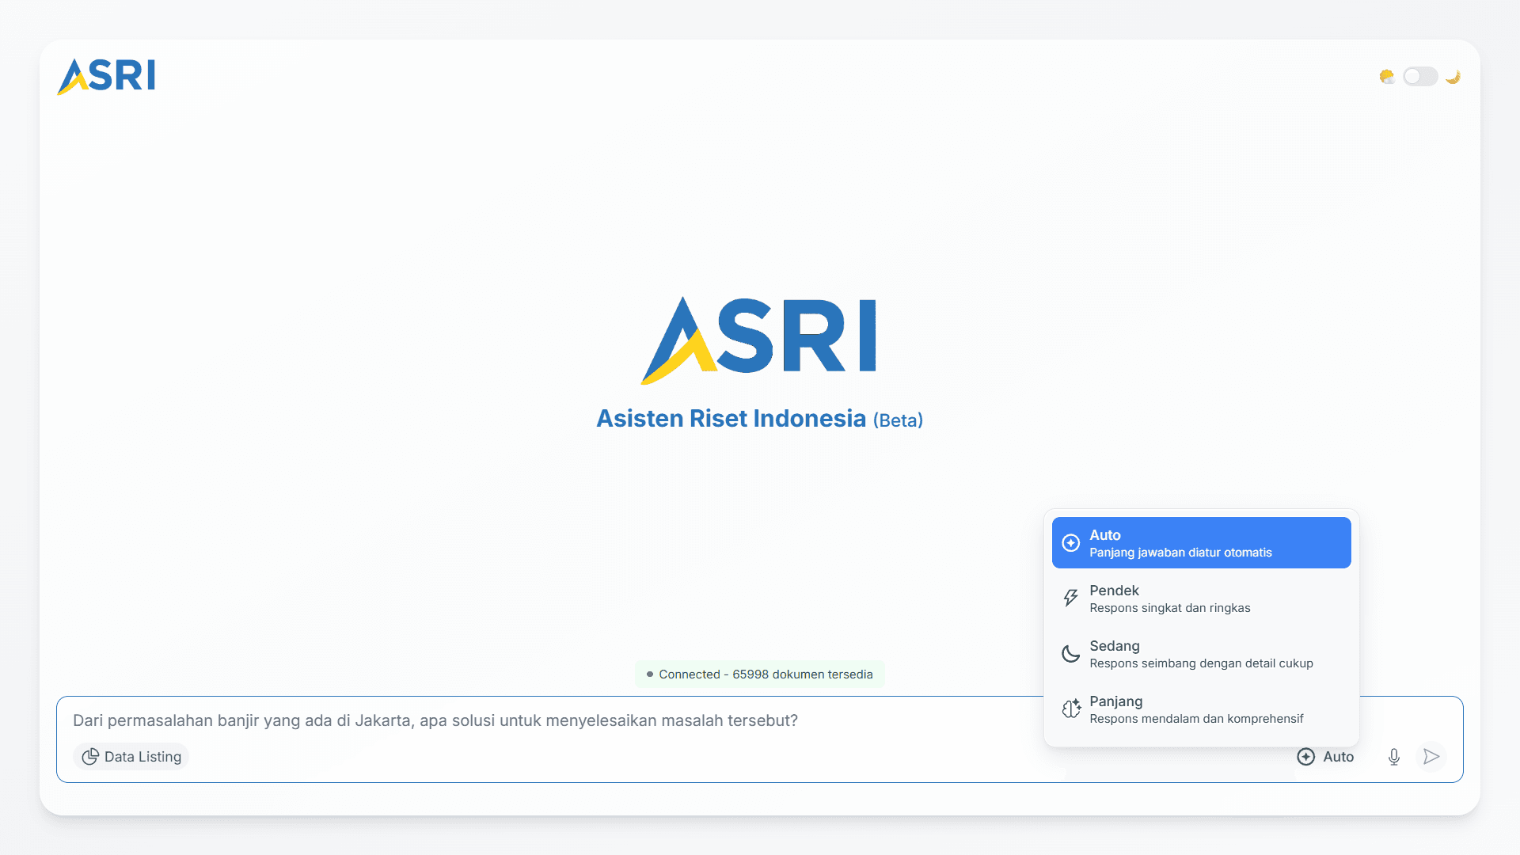Click the lightning bolt icon for Pendek
The width and height of the screenshot is (1520, 855).
click(1070, 598)
